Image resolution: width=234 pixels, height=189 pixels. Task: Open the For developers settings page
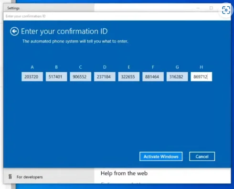coord(30,177)
